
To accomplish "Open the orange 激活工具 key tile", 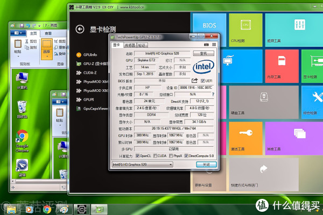I will click(x=245, y=138).
